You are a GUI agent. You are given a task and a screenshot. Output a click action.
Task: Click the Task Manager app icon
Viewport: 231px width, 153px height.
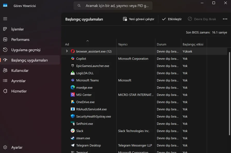click(x=5, y=5)
